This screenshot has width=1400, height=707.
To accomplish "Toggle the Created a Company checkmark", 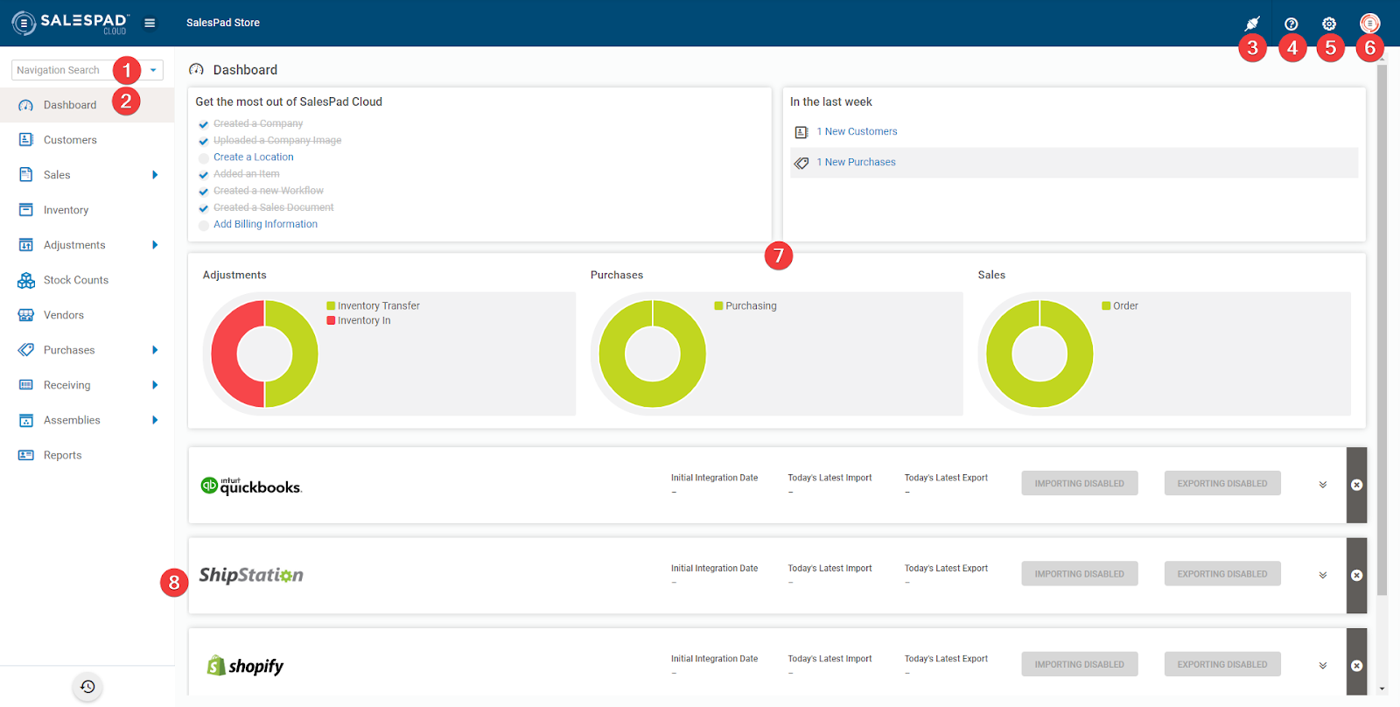I will 204,124.
